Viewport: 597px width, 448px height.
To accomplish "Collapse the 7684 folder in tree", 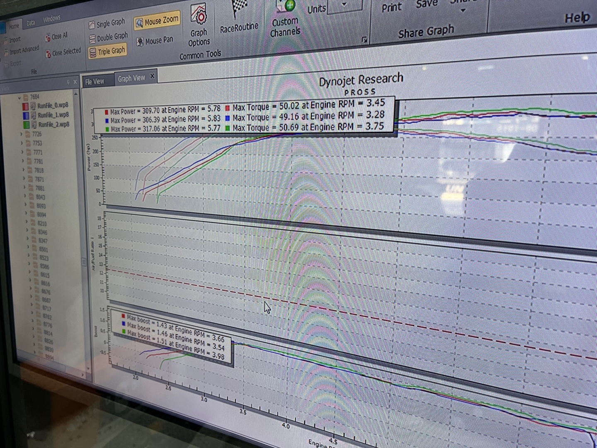I will coord(19,98).
